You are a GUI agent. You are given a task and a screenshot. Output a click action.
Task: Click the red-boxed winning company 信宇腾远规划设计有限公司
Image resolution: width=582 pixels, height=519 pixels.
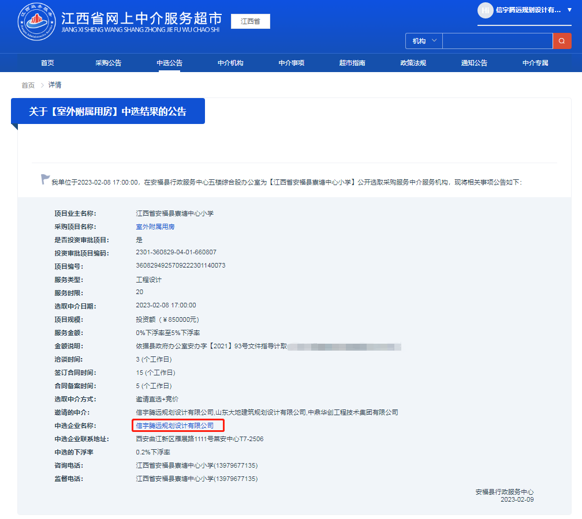[179, 426]
